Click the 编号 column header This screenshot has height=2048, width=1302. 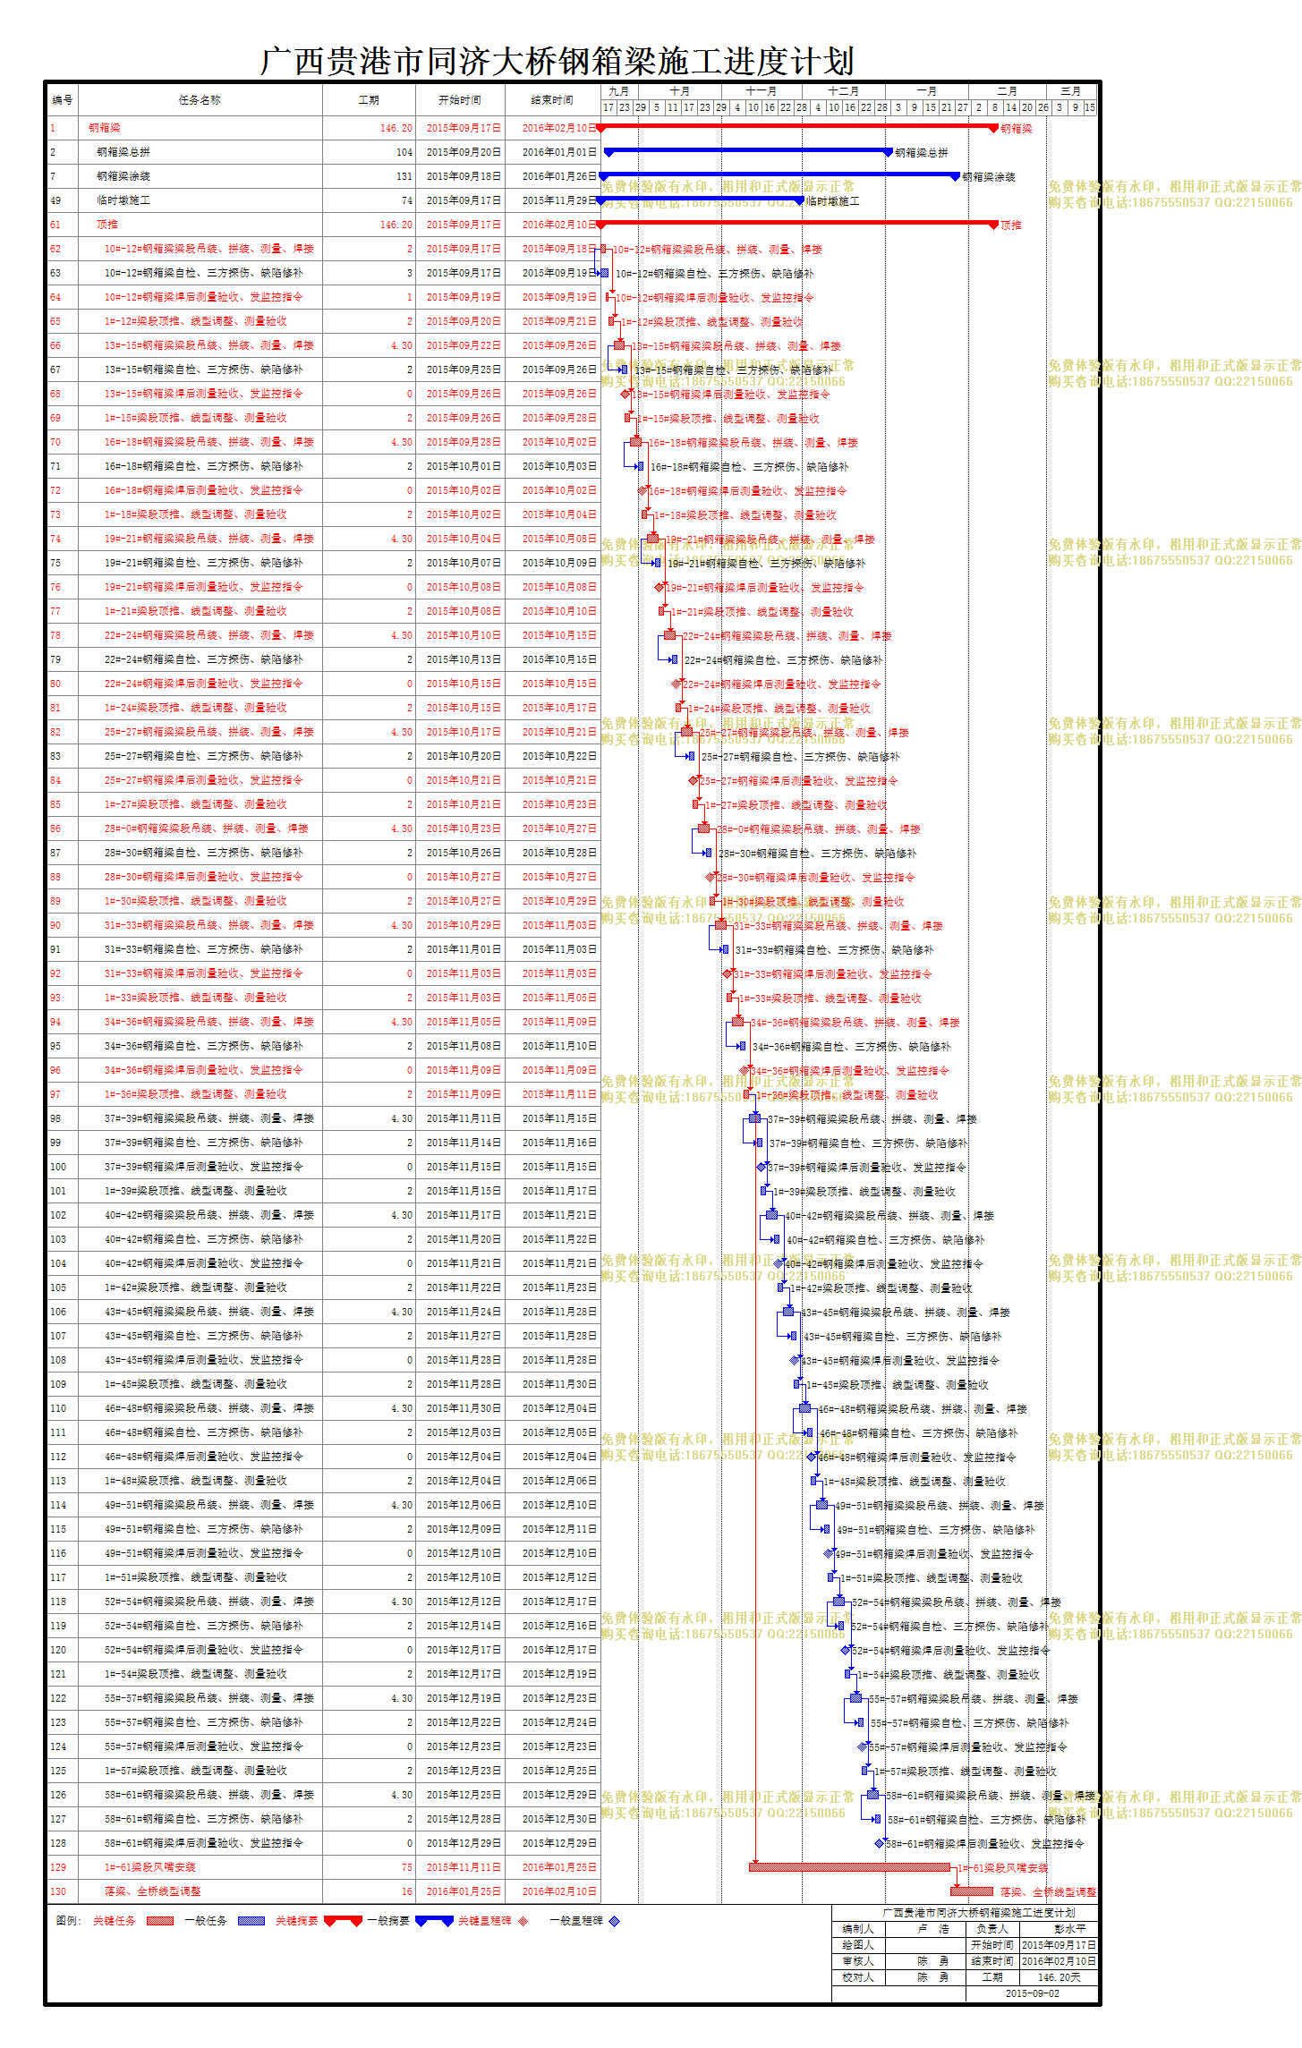click(63, 99)
